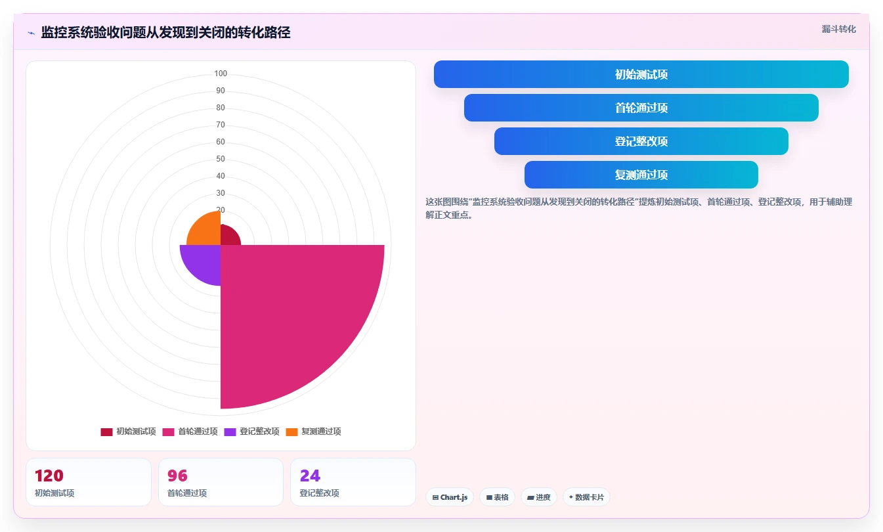Open the 24 登记整改项 stat card

coord(353,482)
